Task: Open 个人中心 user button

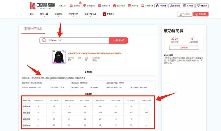Action: 185,14
